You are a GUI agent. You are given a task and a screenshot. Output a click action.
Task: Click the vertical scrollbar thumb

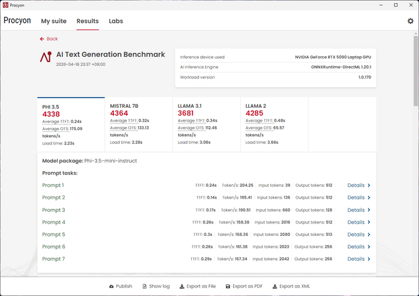(x=416, y=71)
